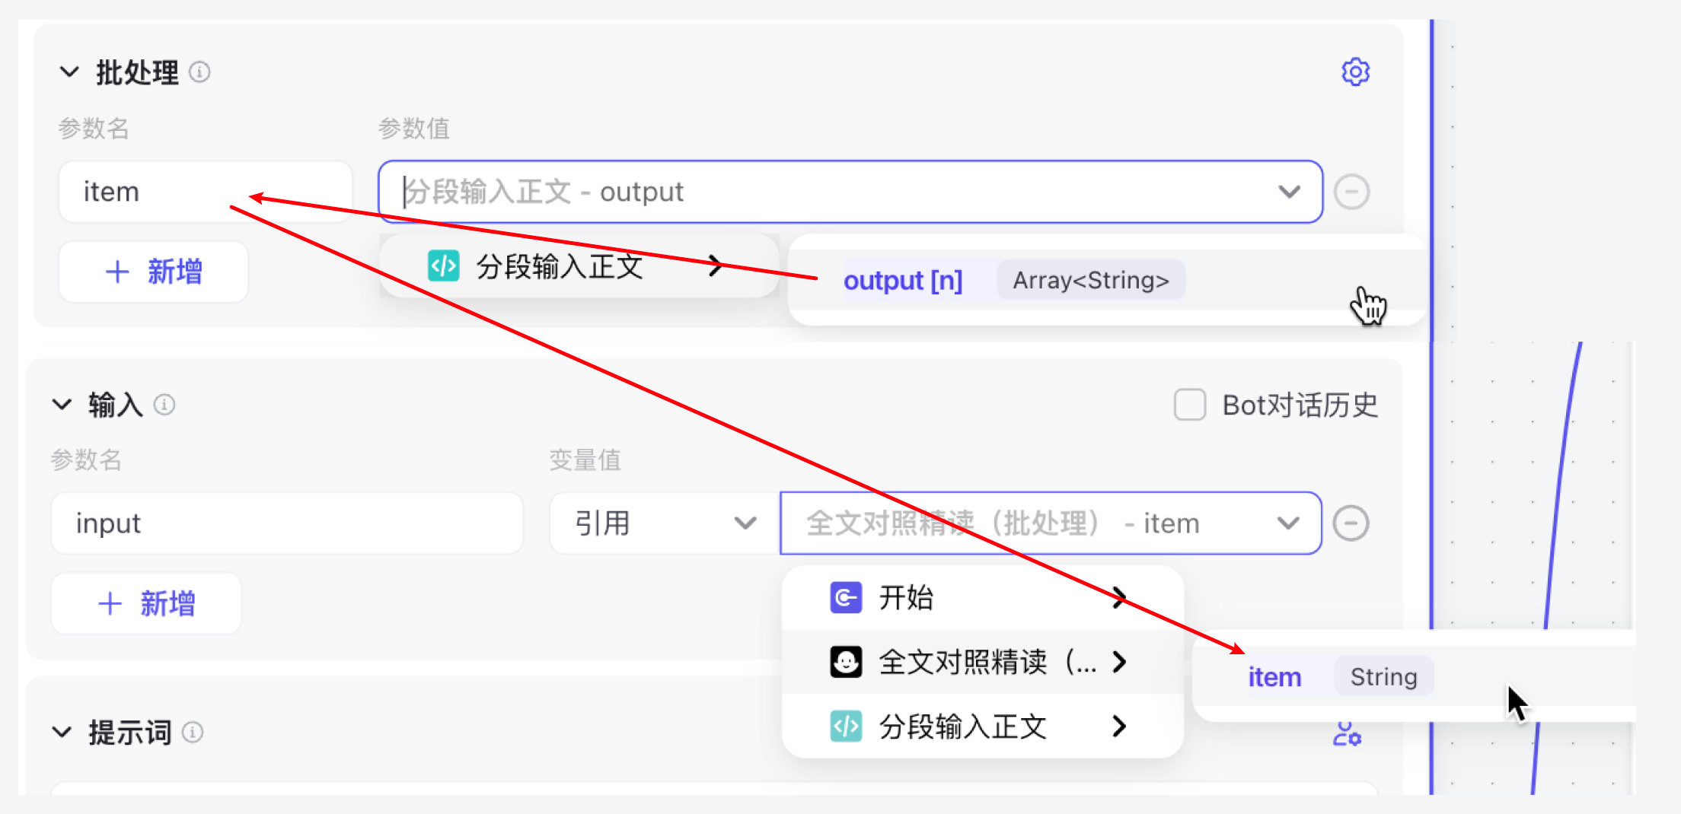The width and height of the screenshot is (1681, 814).
Task: Add a new input parameter with 新增
Action: (147, 603)
